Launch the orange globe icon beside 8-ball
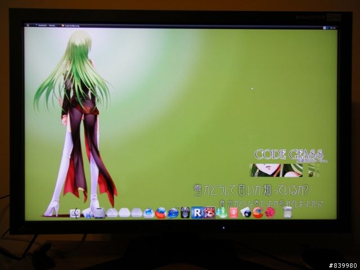This screenshot has height=270, width=360. pyautogui.click(x=258, y=213)
